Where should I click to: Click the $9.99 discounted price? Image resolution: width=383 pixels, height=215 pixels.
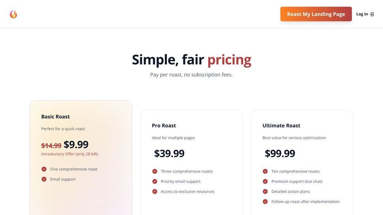pos(76,144)
